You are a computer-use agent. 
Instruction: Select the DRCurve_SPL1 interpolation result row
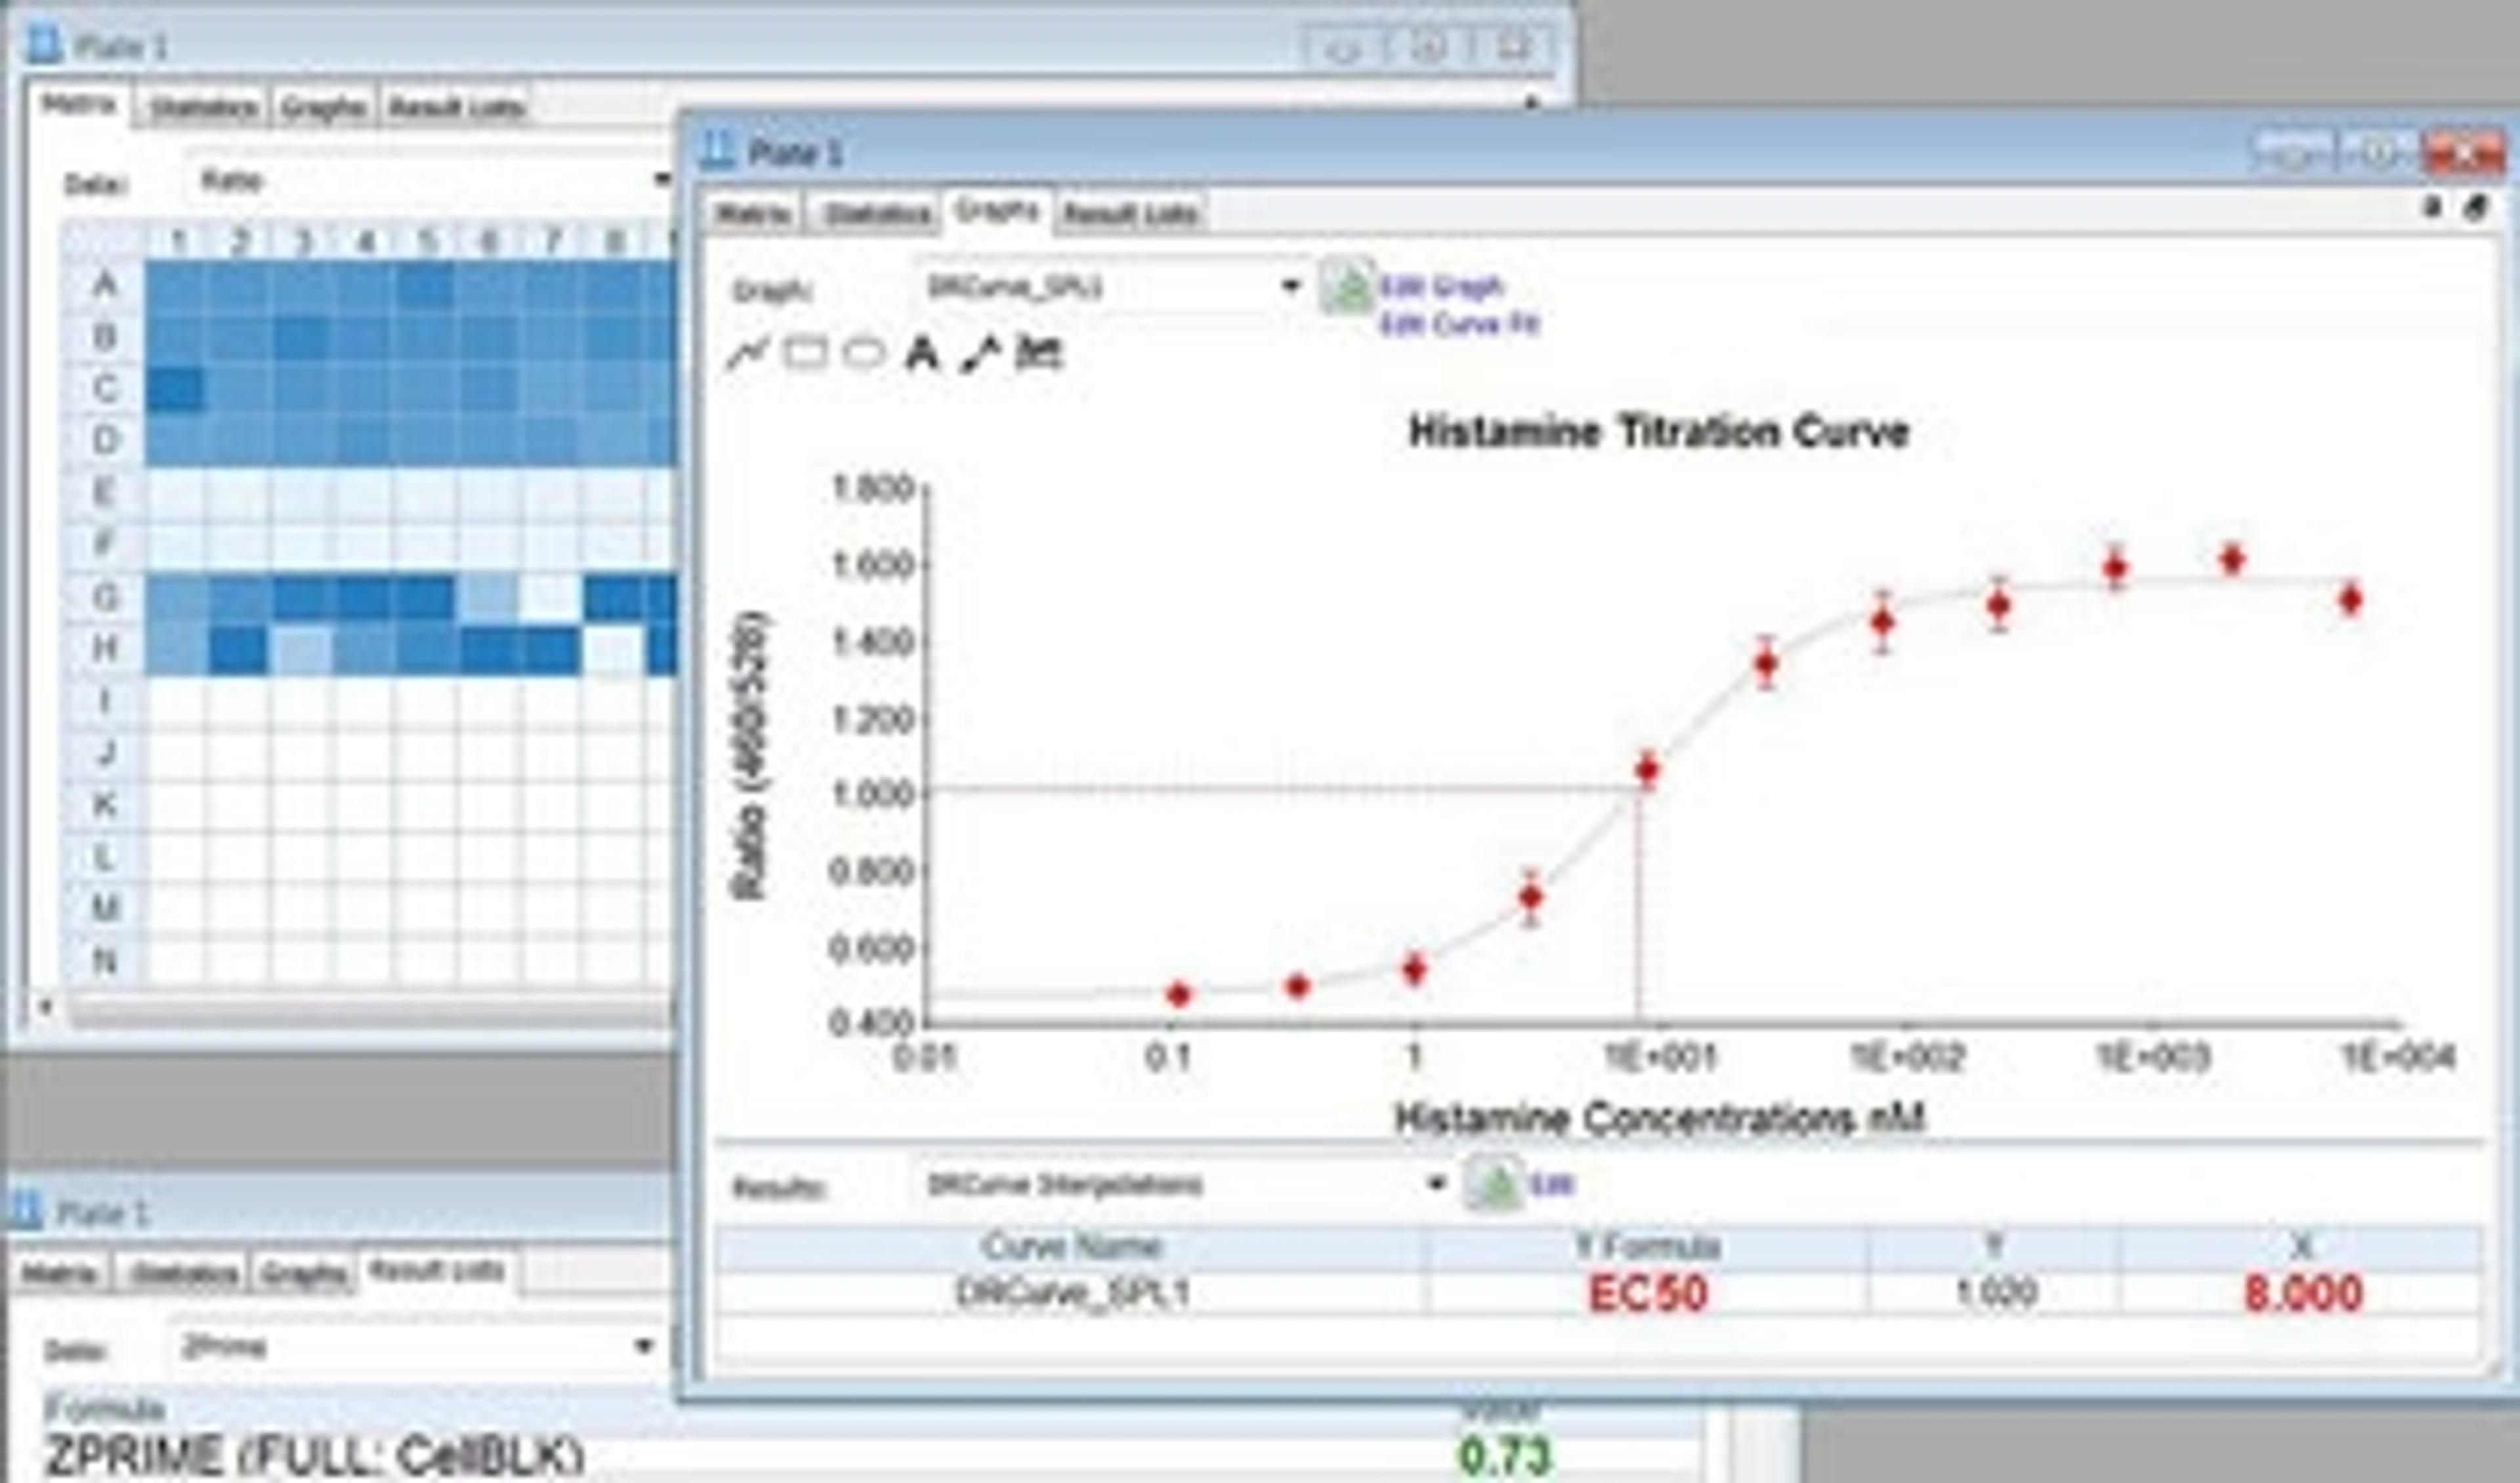coord(1073,1294)
